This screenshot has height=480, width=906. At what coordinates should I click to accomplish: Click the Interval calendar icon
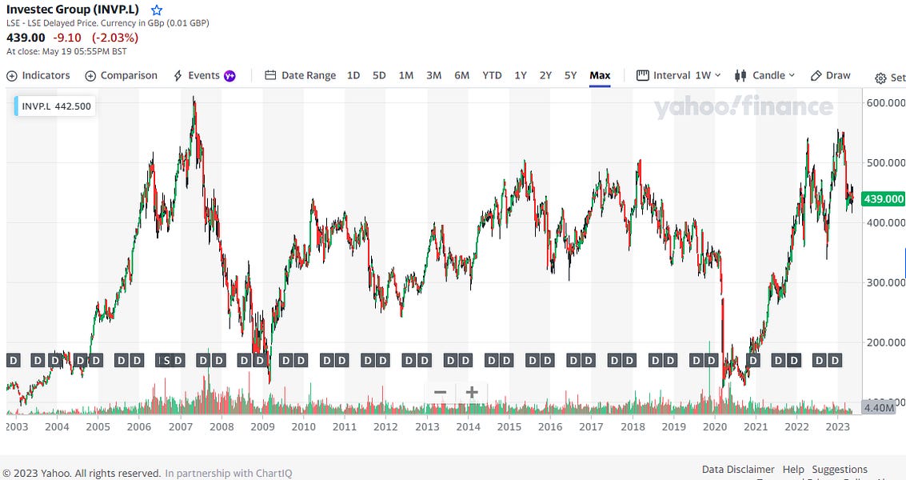(x=642, y=74)
